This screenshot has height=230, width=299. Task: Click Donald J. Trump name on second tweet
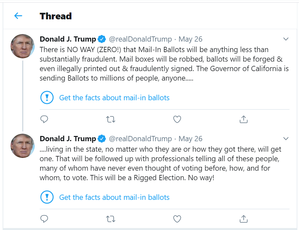(68, 139)
